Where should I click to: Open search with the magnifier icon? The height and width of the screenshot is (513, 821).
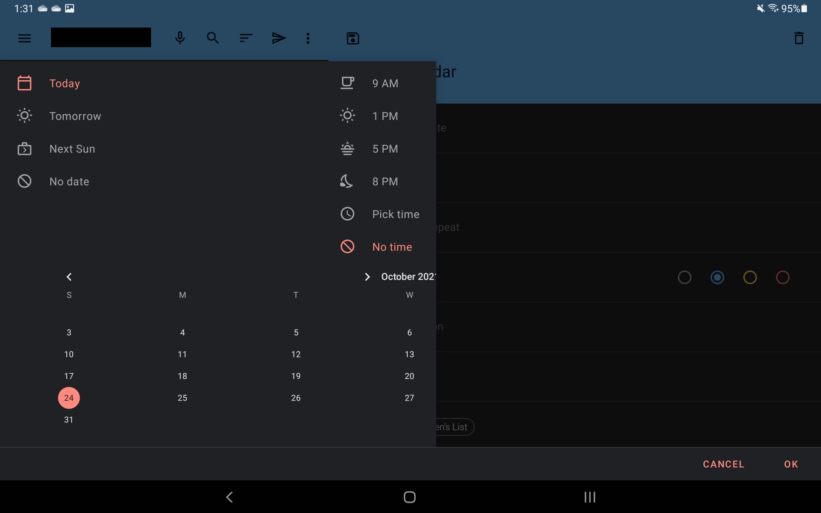point(213,38)
